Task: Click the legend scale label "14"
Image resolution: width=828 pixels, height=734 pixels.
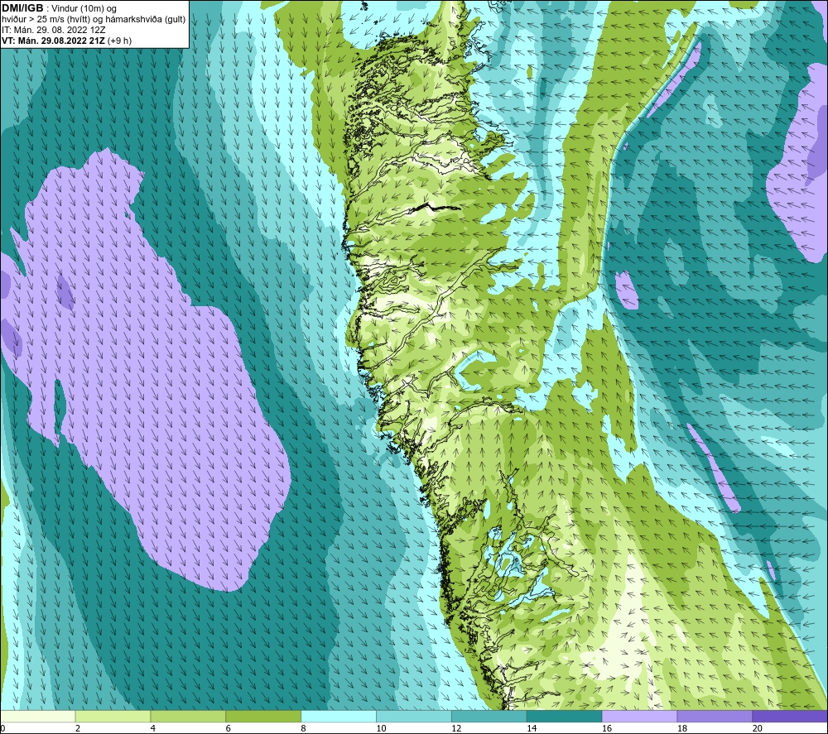Action: click(532, 728)
